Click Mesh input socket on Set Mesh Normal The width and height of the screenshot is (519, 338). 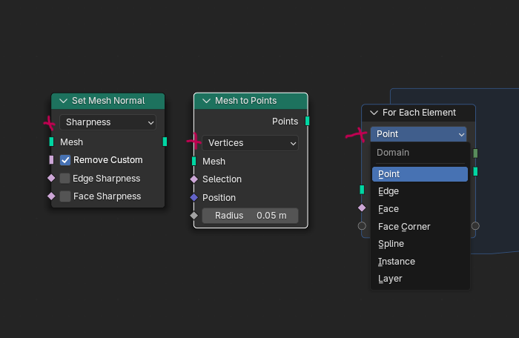(51, 142)
